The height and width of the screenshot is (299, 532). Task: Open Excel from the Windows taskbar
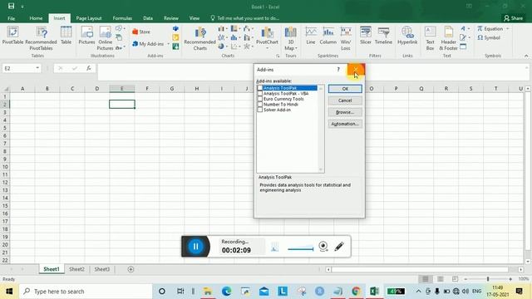(x=374, y=292)
